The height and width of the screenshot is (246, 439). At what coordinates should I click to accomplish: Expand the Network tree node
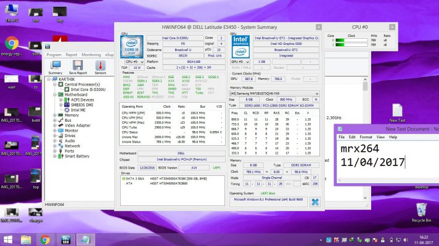[55, 146]
